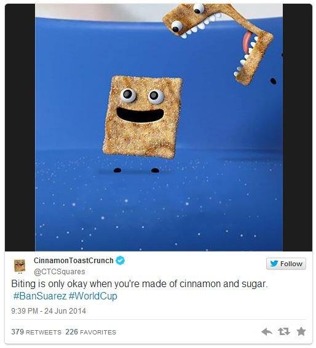
Task: Click the pink tongue of biting cereal
Action: (246, 42)
